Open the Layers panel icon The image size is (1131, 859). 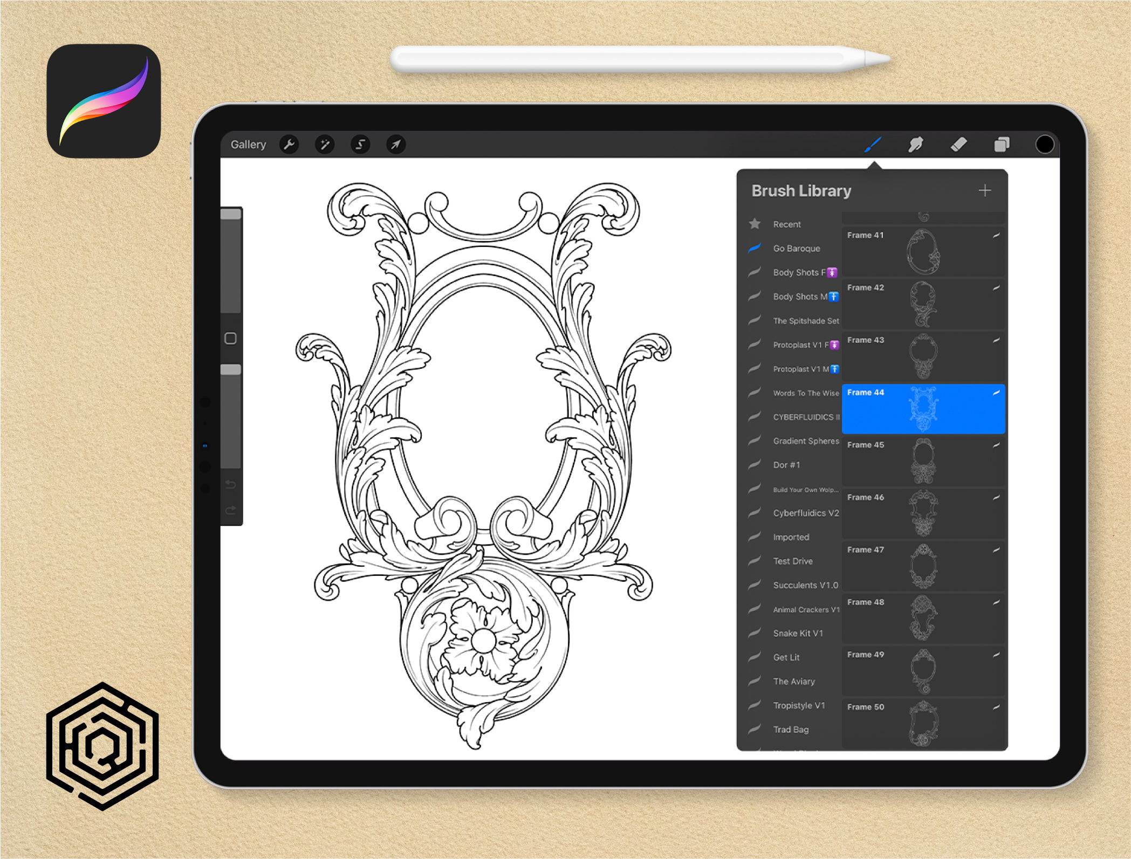1000,143
